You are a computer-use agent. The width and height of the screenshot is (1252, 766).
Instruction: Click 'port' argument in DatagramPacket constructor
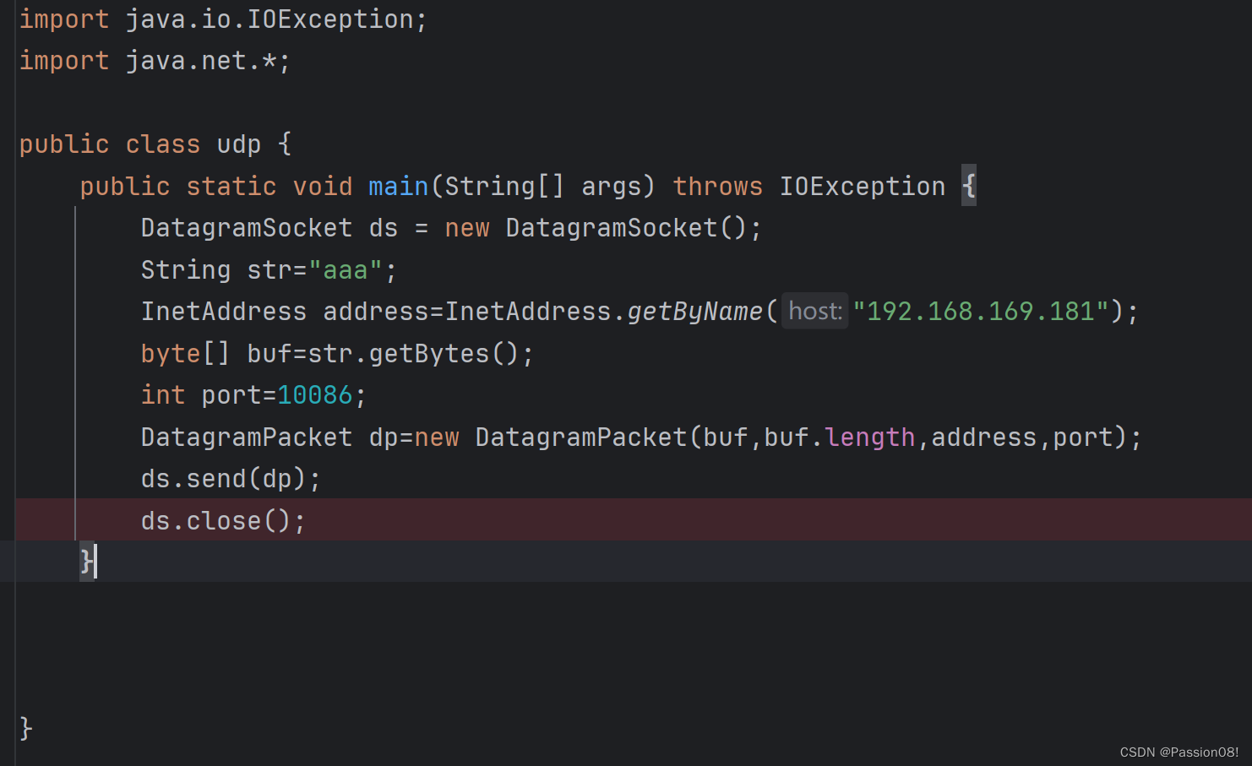(x=1083, y=437)
